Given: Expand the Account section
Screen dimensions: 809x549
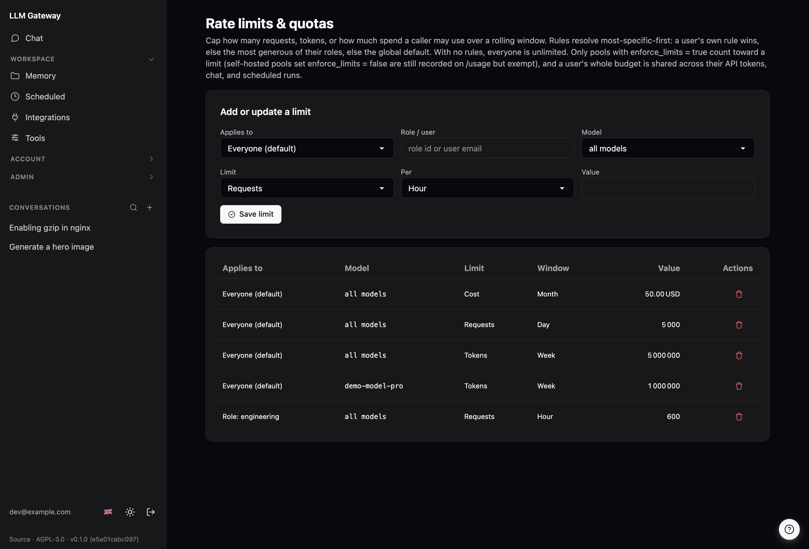Looking at the screenshot, I should (83, 159).
